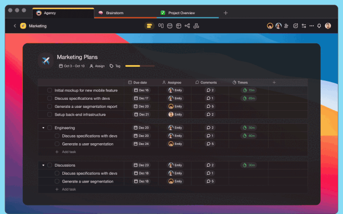Tick the Discussions group checkbox

(50, 165)
